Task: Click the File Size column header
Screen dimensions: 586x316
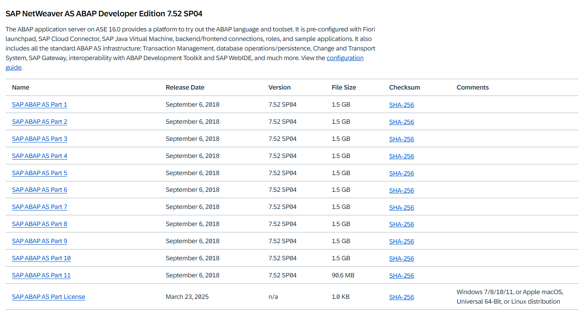Action: point(344,88)
